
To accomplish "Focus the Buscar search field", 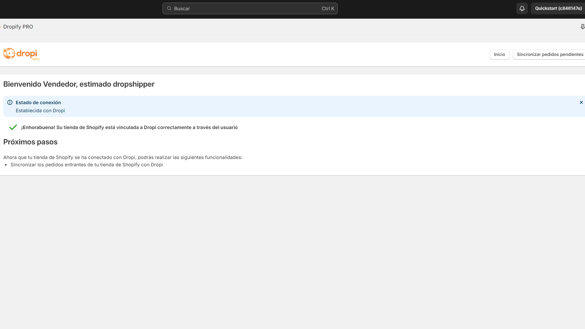I will pyautogui.click(x=245, y=8).
